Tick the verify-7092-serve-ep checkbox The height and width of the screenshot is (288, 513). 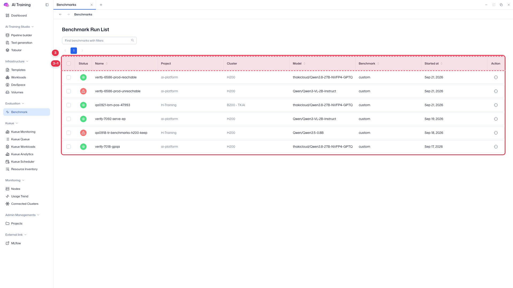coord(69,119)
